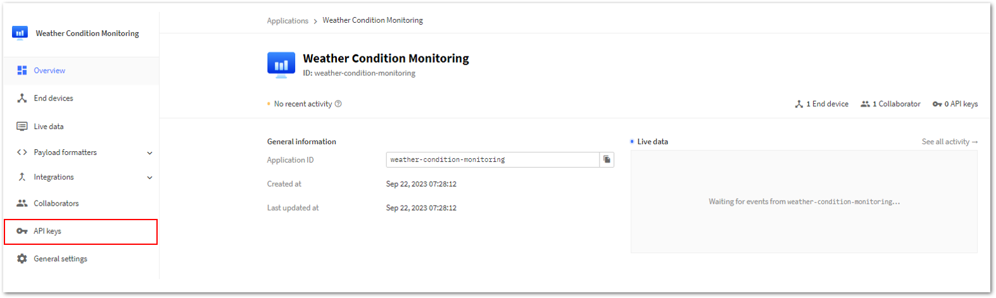Expand the Payload formatters chevron
The width and height of the screenshot is (996, 298).
[149, 153]
